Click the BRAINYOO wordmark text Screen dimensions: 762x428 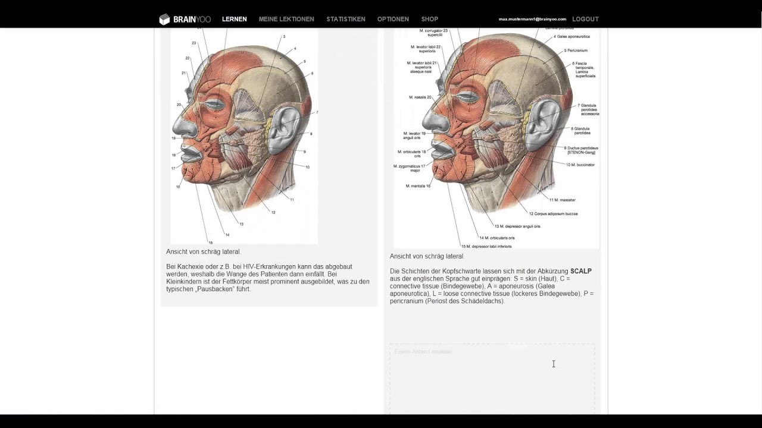(192, 19)
